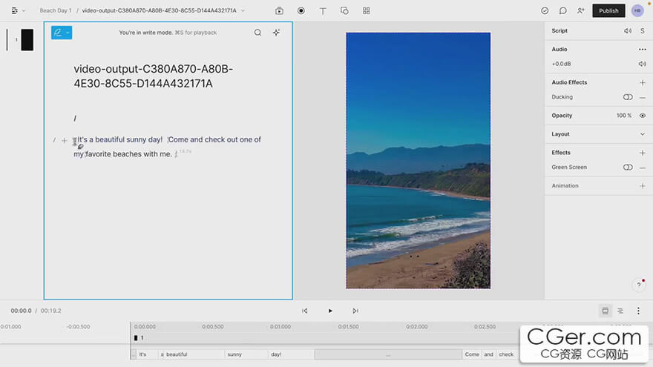Jump to previous with skip back button
This screenshot has height=367, width=653.
coord(305,311)
